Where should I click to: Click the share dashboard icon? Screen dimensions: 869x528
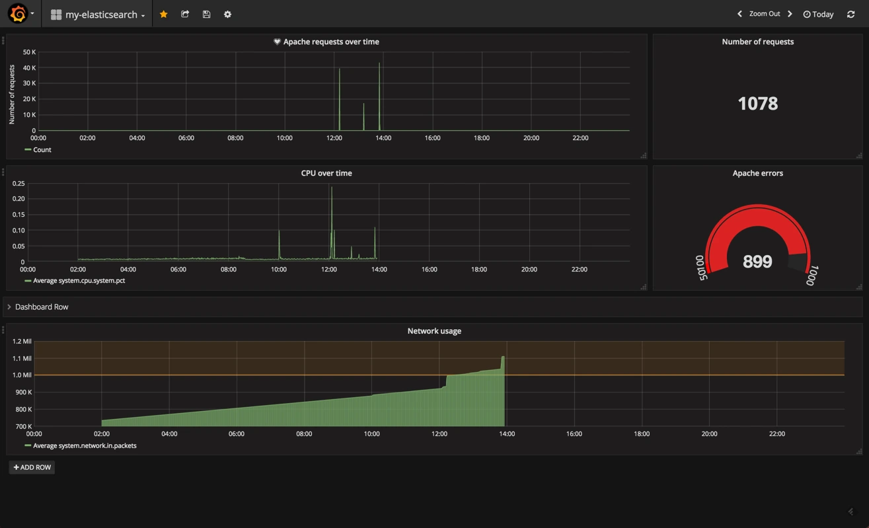(x=185, y=14)
